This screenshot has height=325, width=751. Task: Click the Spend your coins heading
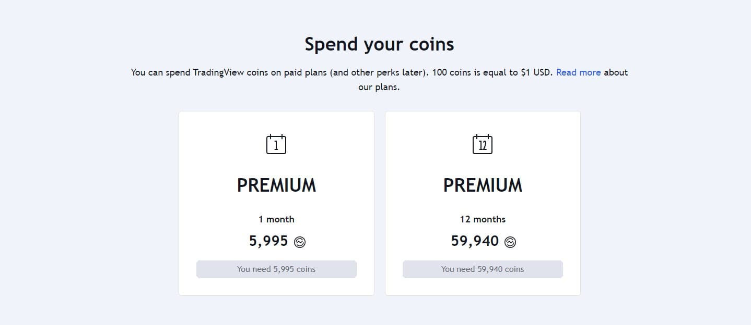click(379, 44)
